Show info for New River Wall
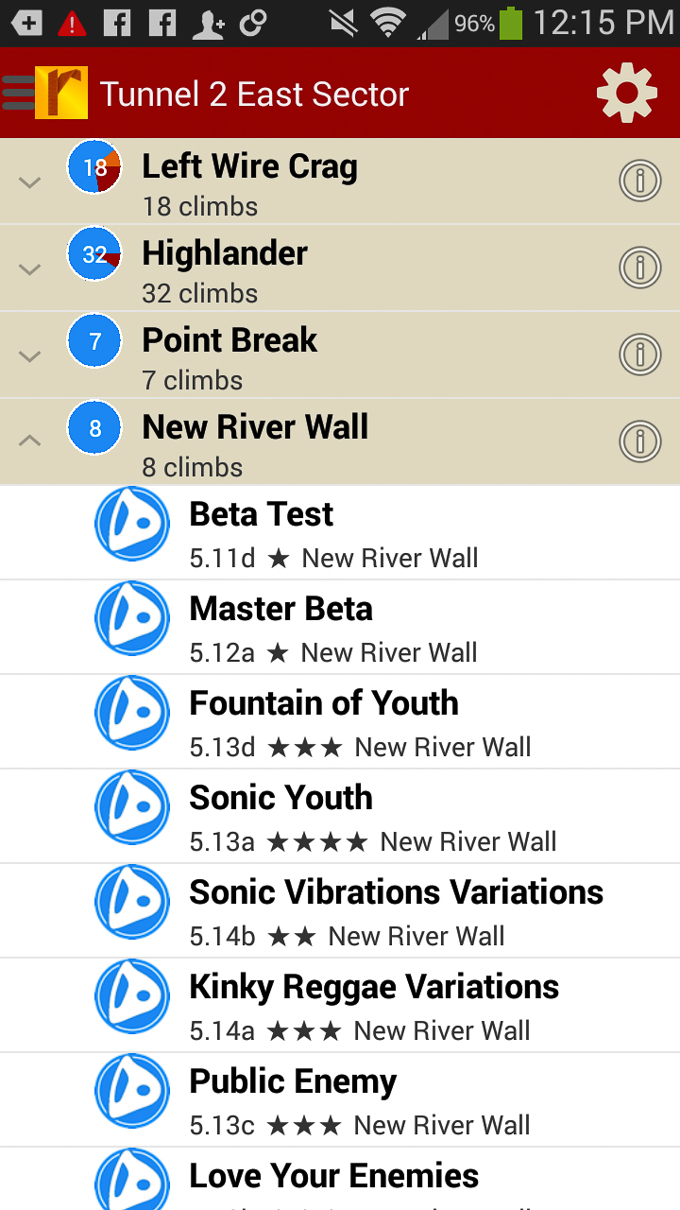Viewport: 680px width, 1210px height. [x=639, y=441]
